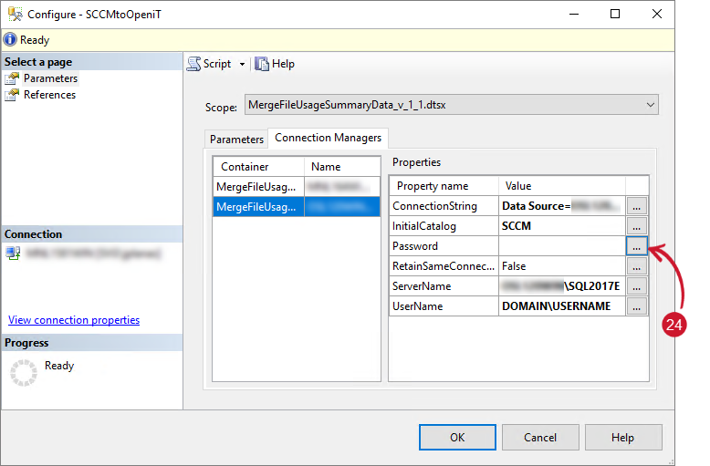Select the References page icon
The width and height of the screenshot is (710, 466).
12,95
